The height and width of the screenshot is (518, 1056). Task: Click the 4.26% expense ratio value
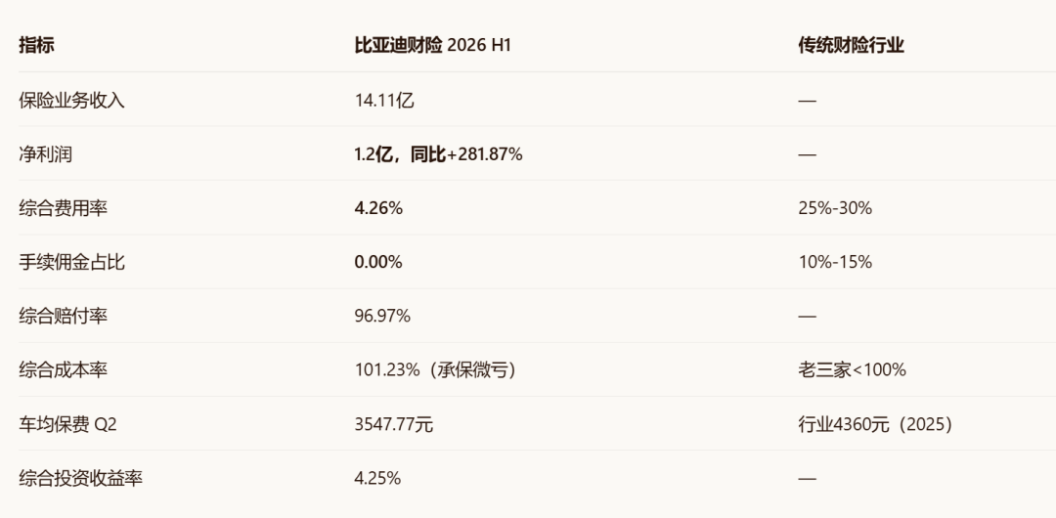378,208
